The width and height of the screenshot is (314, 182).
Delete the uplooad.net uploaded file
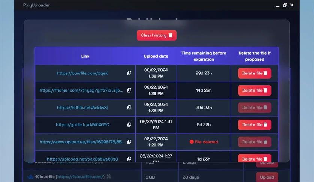pyautogui.click(x=254, y=159)
